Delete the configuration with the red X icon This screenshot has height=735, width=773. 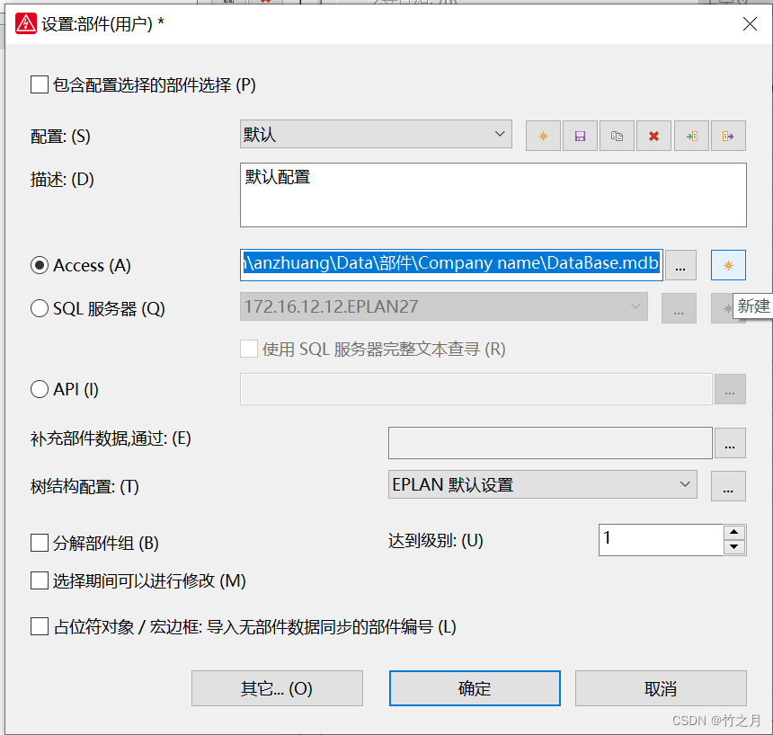tap(653, 136)
